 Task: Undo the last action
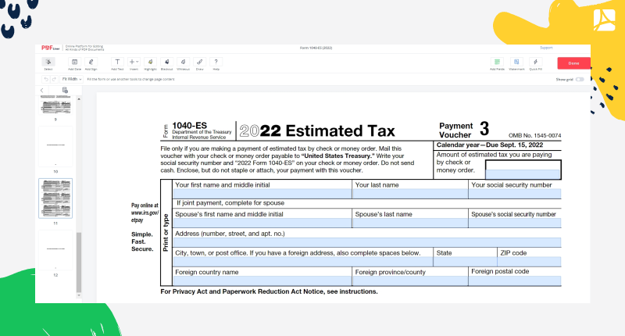(46, 80)
